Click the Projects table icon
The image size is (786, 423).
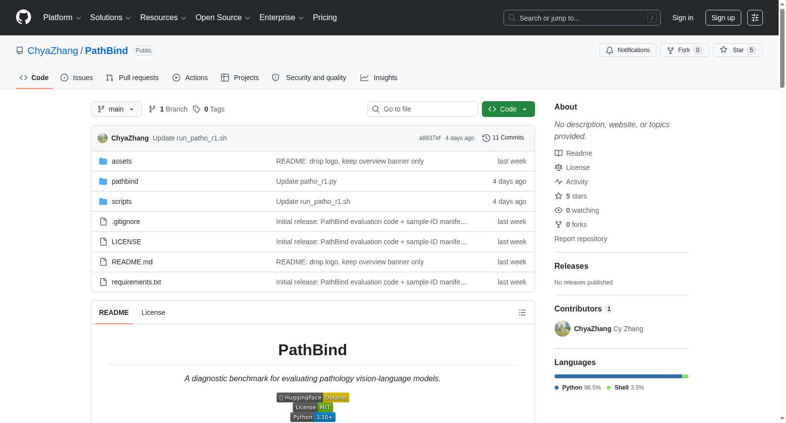[225, 78]
